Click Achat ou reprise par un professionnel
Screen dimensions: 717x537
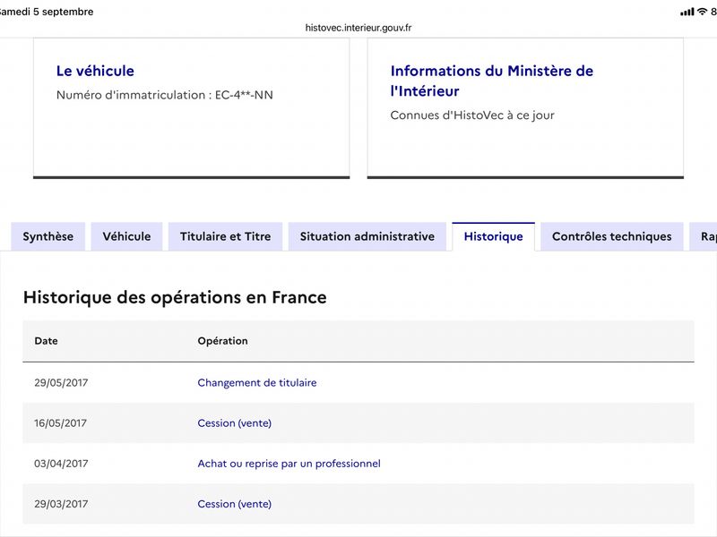tap(289, 464)
